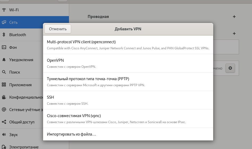Click the Приложения grid icon
This screenshot has height=149, width=252.
coord(4,85)
